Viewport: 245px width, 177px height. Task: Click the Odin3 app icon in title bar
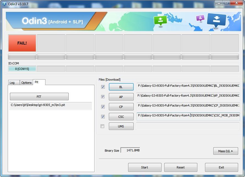pos(4,4)
